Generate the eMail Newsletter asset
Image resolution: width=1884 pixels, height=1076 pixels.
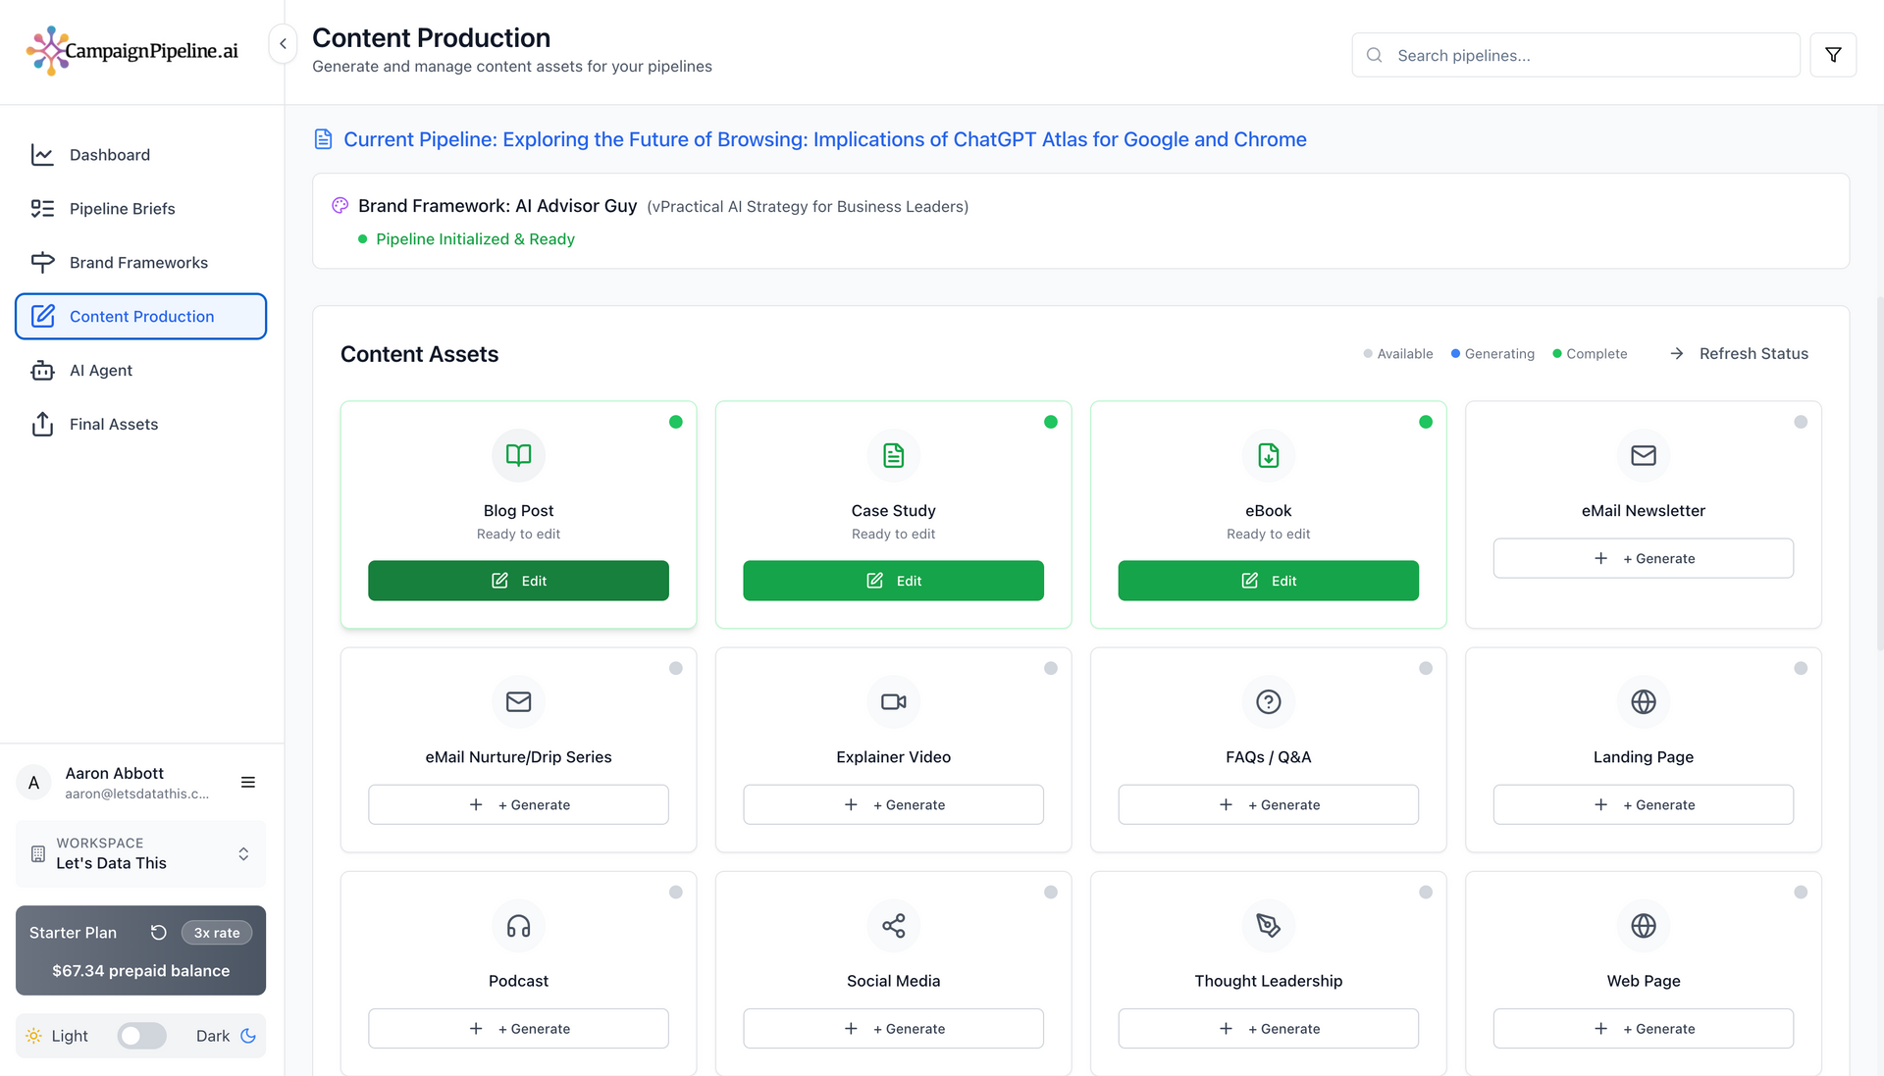(x=1643, y=558)
